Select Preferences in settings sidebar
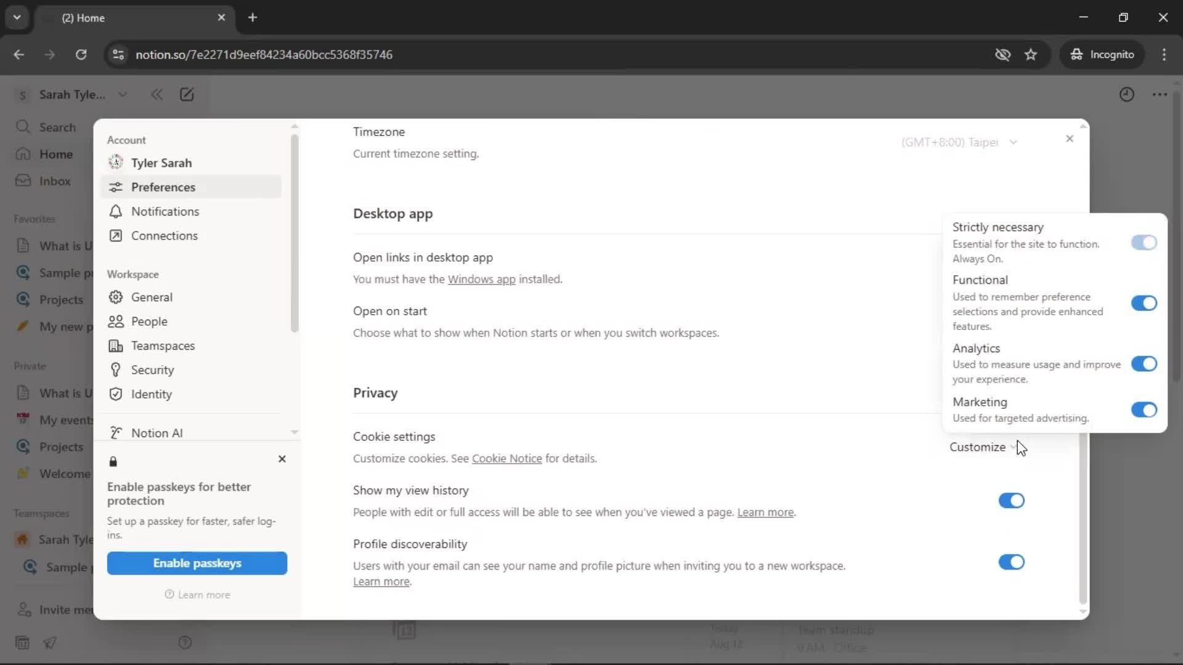Screen dimensions: 1183x665 (x=191, y=187)
